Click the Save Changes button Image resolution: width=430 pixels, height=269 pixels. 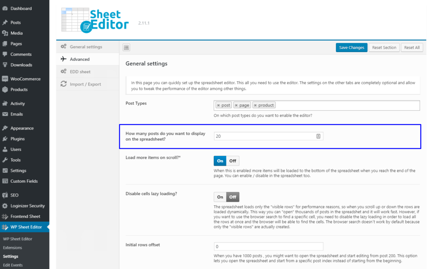(x=351, y=47)
